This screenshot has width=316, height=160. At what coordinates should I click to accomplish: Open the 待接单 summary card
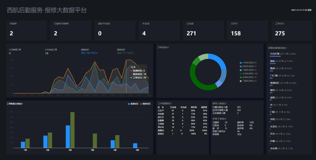26,31
